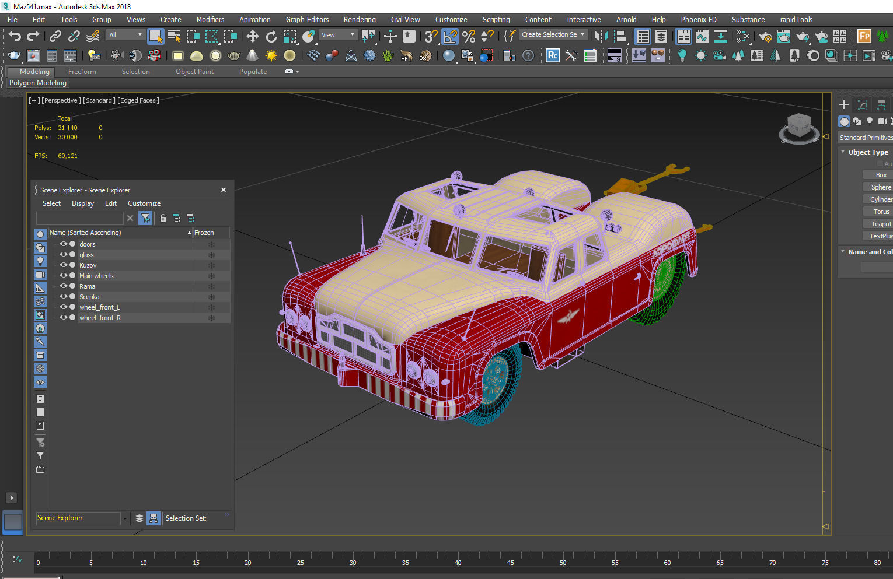Activate the Select and Move tool
The height and width of the screenshot is (579, 893).
coord(252,36)
